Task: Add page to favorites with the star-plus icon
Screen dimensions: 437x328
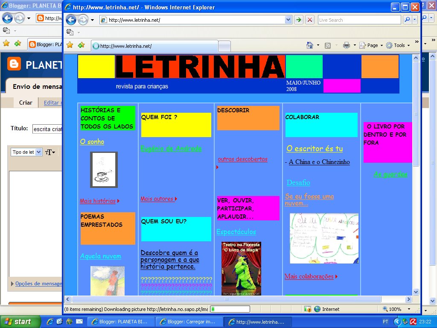Action: (81, 44)
